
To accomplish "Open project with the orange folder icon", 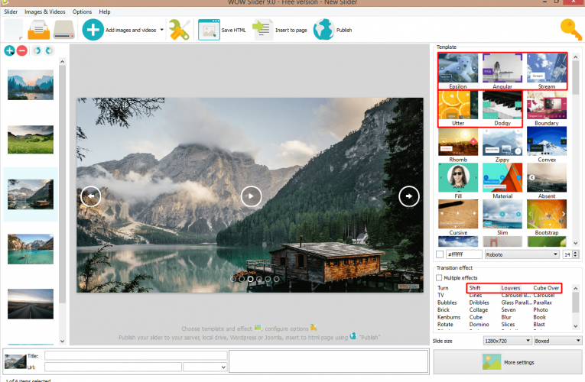I will (x=38, y=30).
